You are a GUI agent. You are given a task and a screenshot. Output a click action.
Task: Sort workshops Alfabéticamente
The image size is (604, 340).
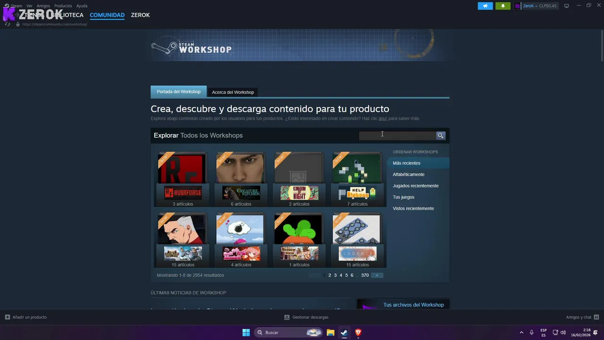[409, 174]
